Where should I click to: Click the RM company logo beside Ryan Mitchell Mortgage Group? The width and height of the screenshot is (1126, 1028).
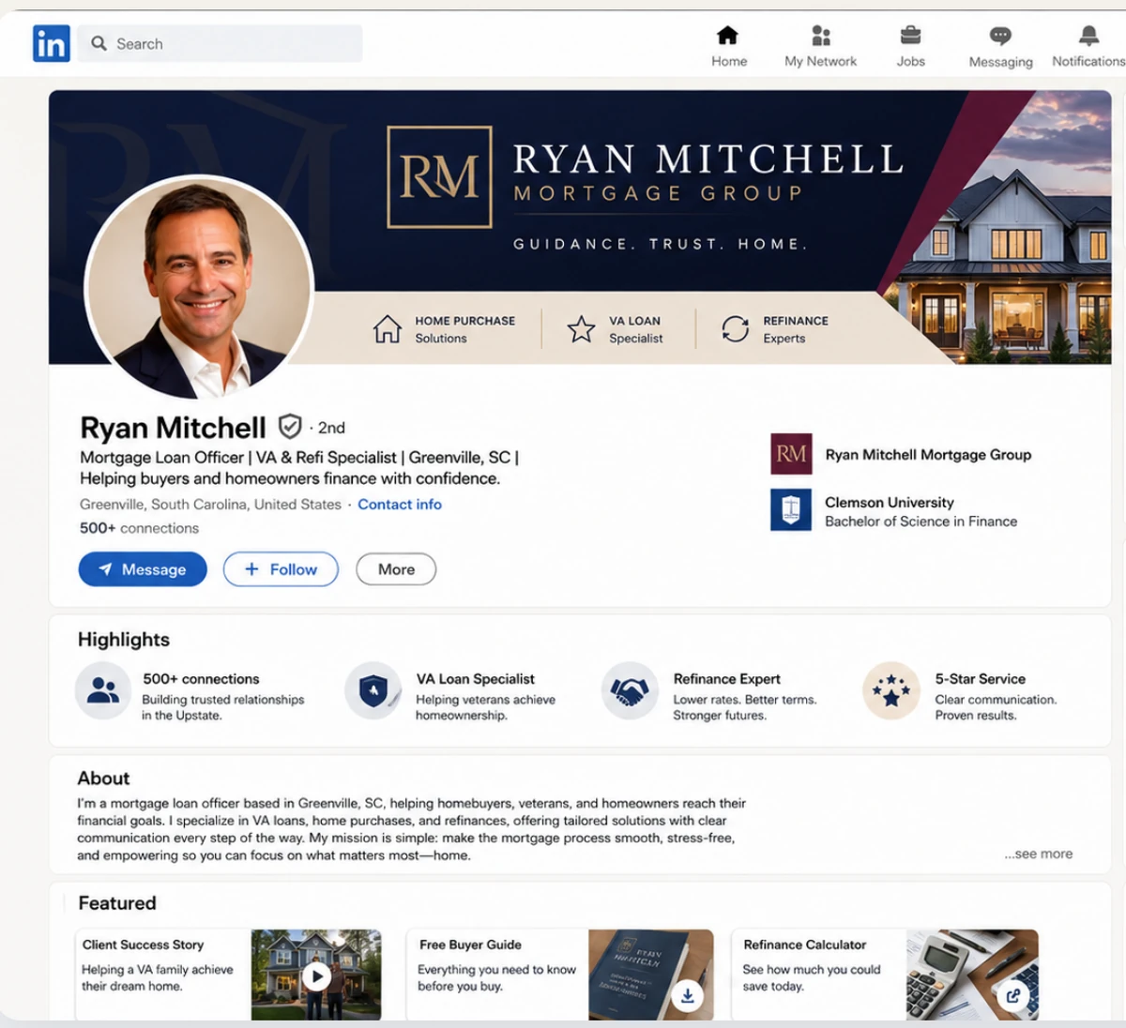click(x=791, y=454)
